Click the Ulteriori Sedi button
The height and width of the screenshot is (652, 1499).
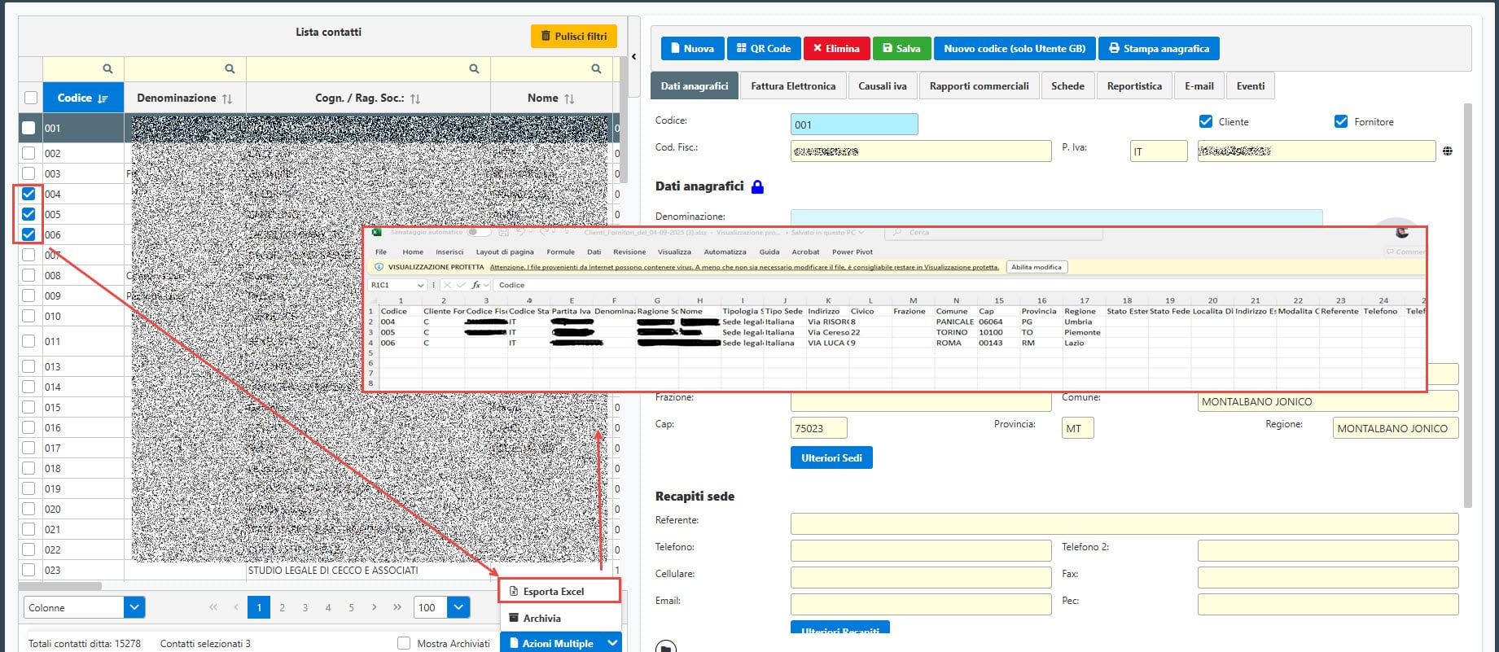click(x=831, y=458)
